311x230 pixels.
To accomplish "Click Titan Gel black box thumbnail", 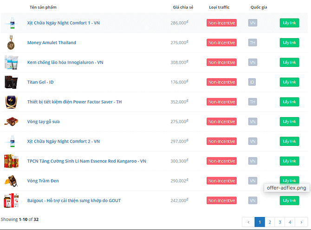I will [11, 82].
